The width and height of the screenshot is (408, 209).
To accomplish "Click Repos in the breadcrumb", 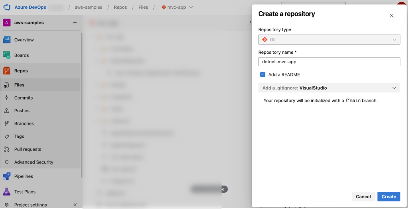I will point(120,7).
